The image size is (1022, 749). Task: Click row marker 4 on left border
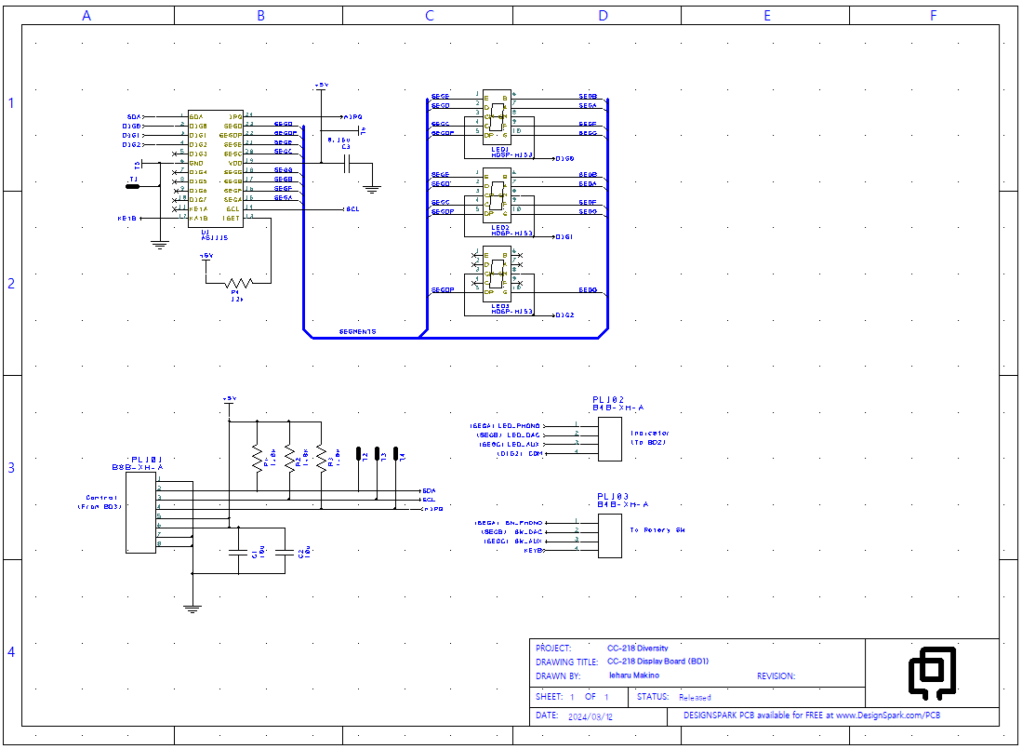[11, 652]
